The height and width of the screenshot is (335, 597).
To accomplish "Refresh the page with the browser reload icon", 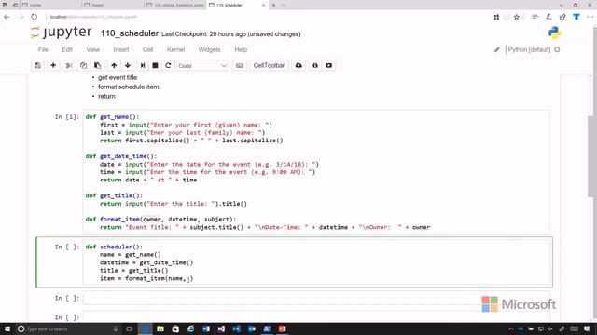I will pyautogui.click(x=35, y=17).
